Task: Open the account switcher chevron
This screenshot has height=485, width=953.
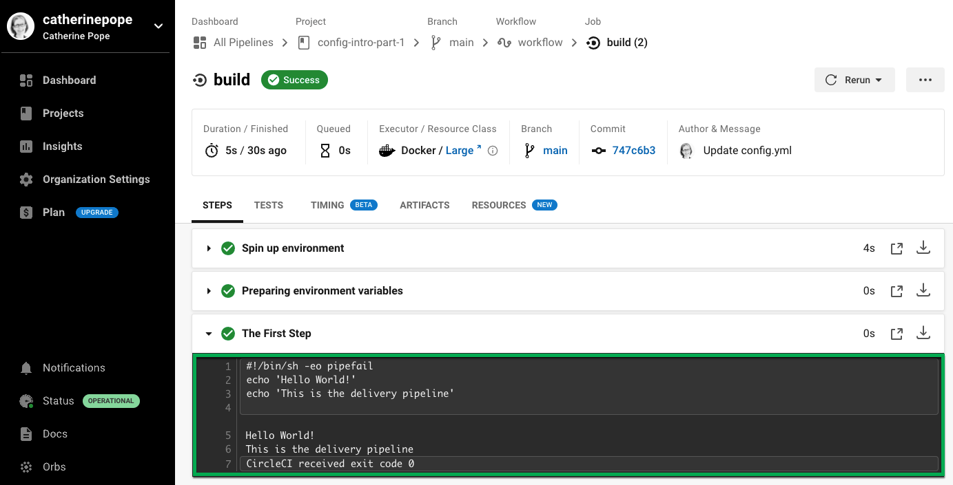Action: pos(158,26)
